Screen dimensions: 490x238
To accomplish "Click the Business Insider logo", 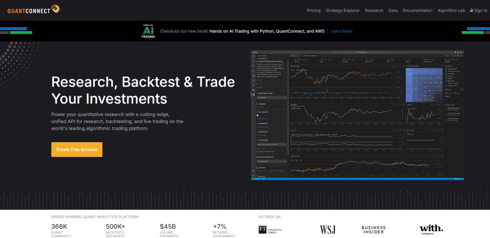I will (373, 230).
